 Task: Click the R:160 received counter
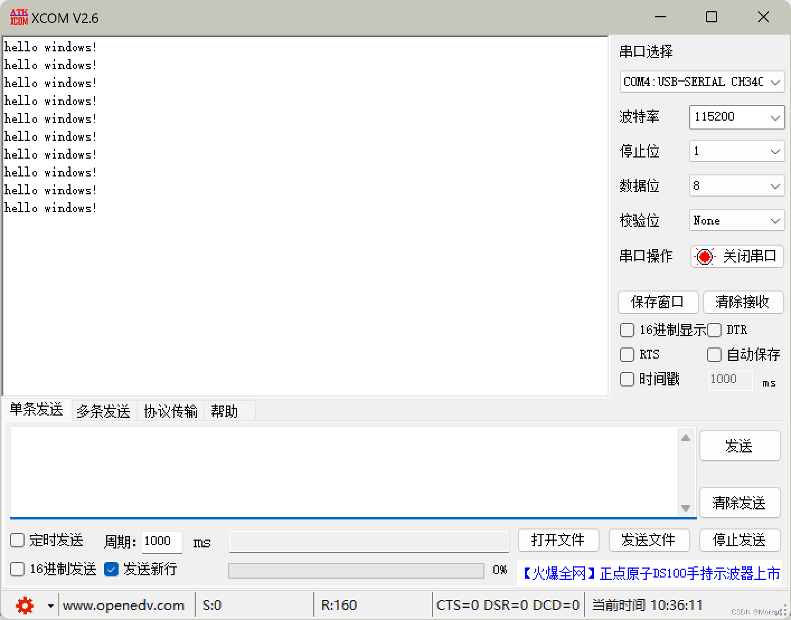pyautogui.click(x=339, y=605)
